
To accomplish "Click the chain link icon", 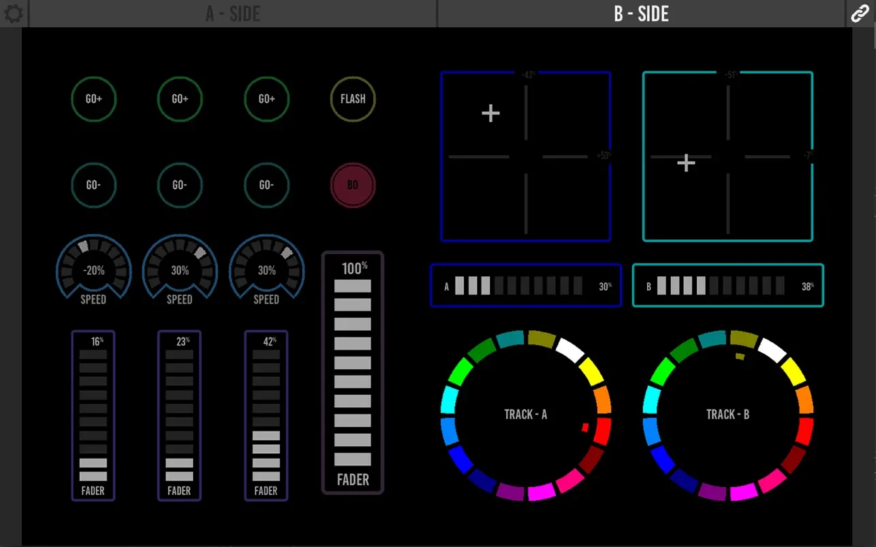I will point(860,14).
